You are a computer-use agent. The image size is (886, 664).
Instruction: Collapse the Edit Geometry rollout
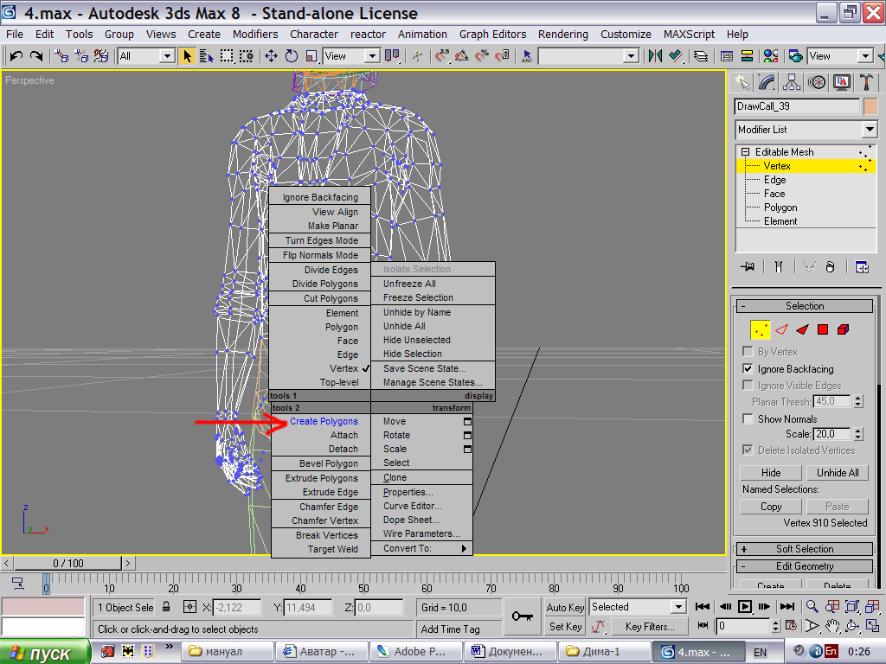(805, 566)
